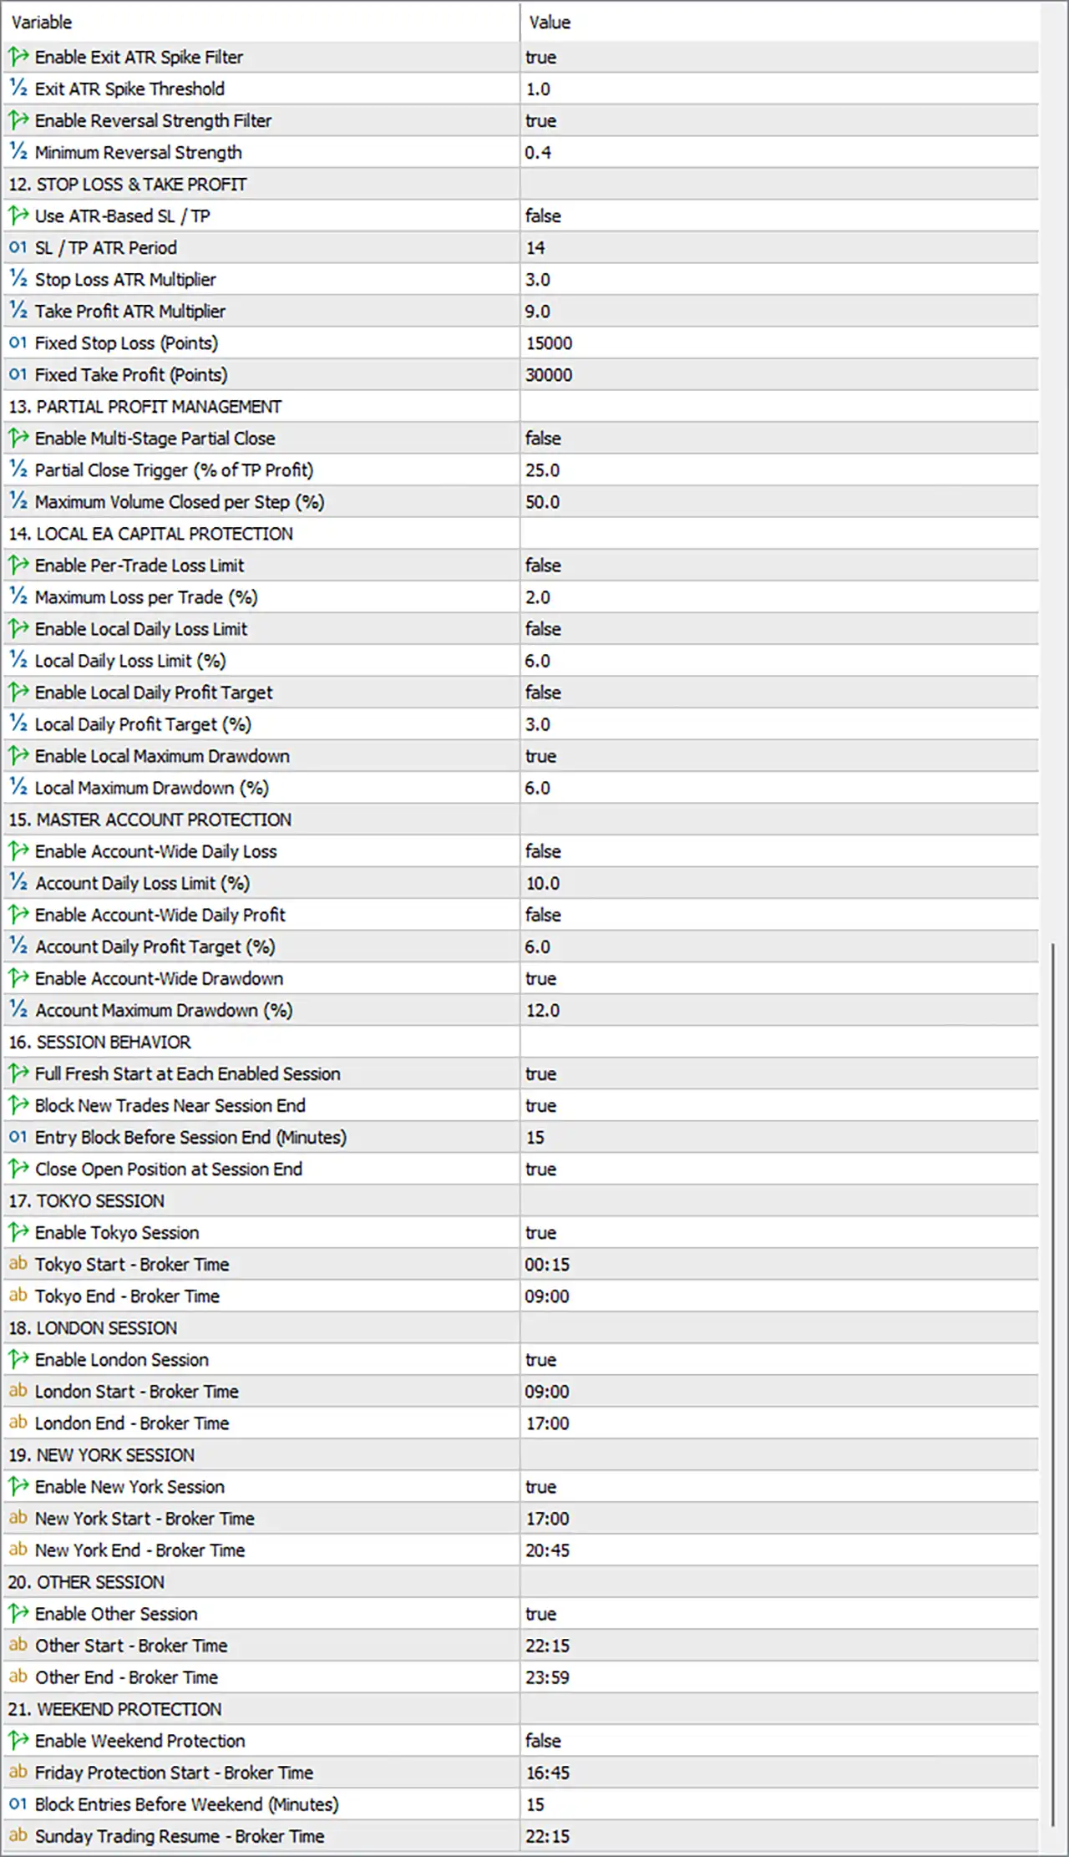Select the Value column header
This screenshot has width=1069, height=1857.
click(780, 22)
